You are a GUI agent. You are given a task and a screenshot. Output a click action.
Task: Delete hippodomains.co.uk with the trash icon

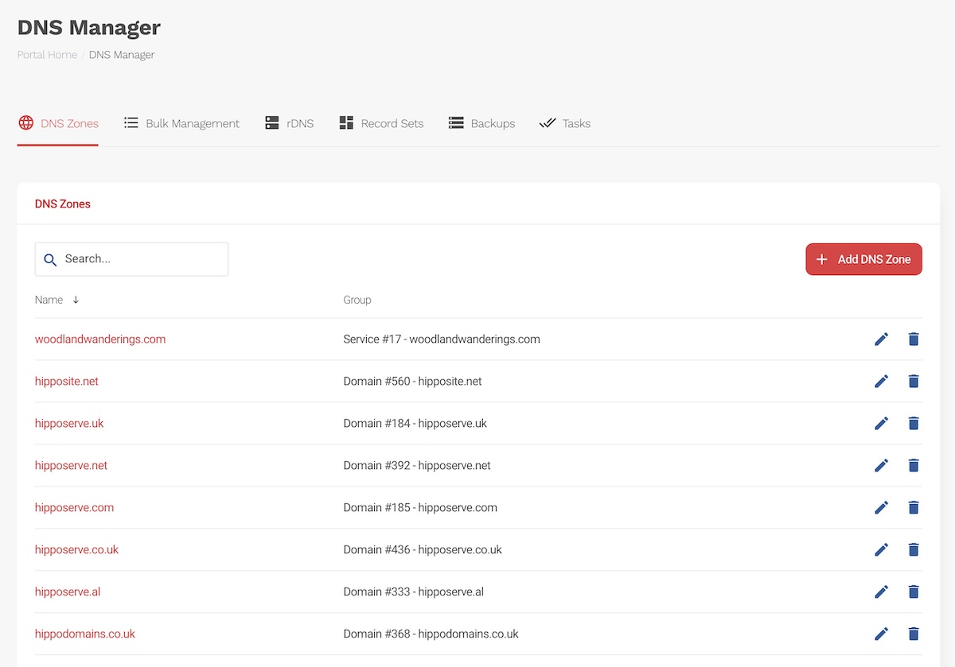914,634
